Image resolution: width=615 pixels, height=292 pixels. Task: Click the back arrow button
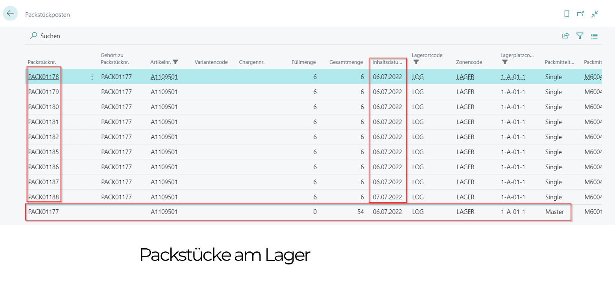coord(10,13)
